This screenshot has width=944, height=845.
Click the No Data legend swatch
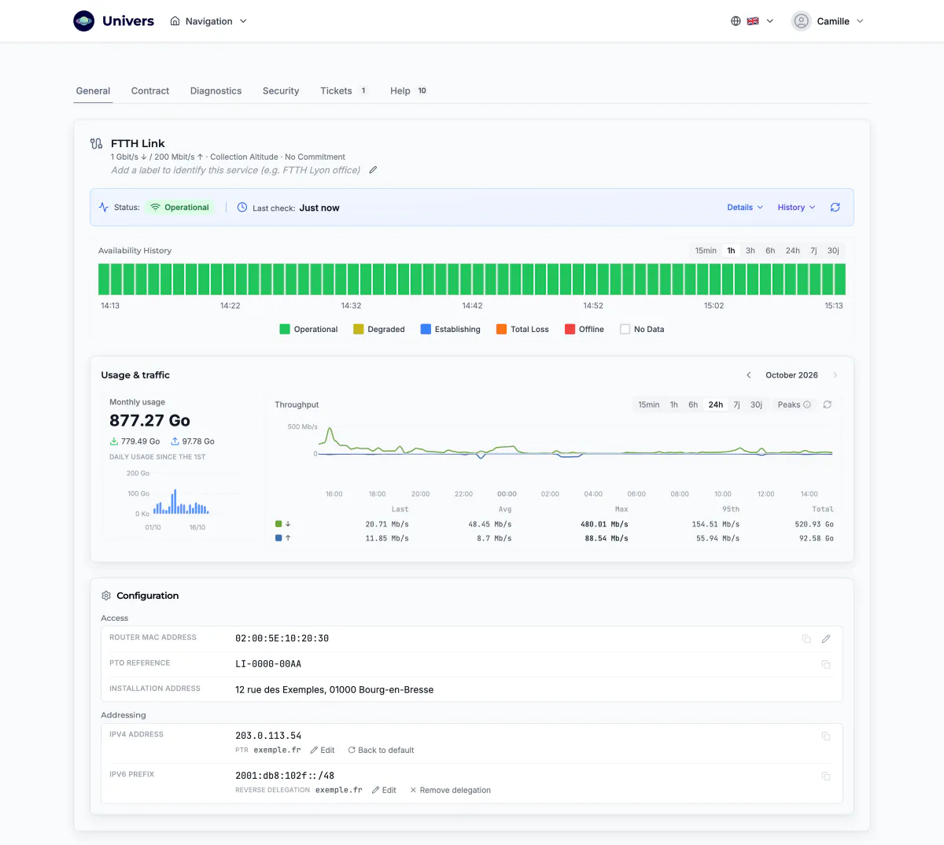coord(625,330)
